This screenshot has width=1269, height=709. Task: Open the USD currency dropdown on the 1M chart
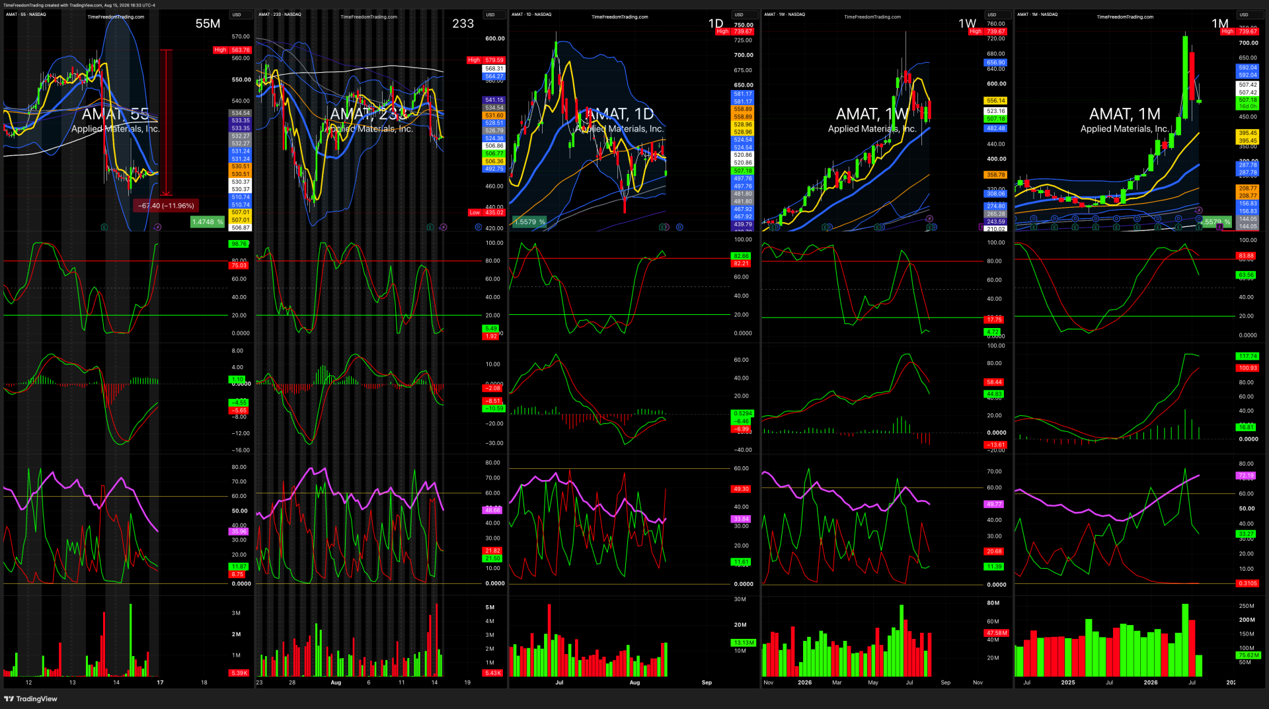1244,15
